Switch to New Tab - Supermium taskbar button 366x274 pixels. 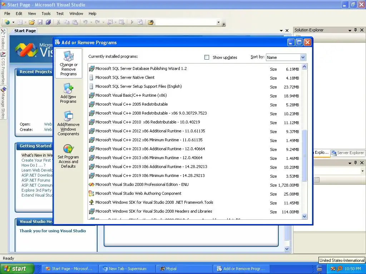point(127,269)
